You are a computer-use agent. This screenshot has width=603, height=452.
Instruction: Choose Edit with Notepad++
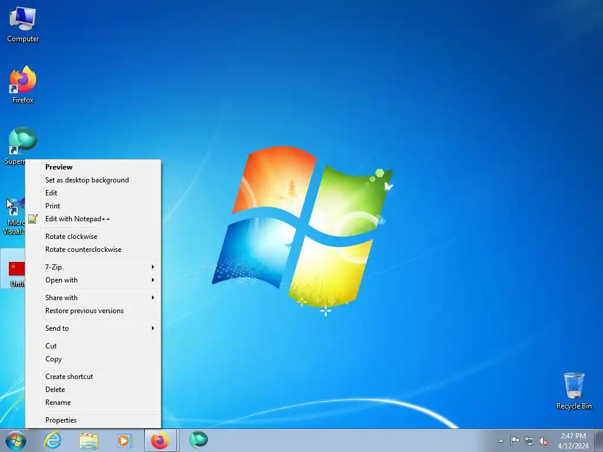coord(93,219)
